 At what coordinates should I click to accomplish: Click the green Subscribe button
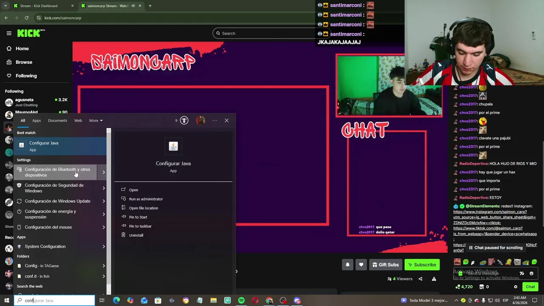[422, 265]
